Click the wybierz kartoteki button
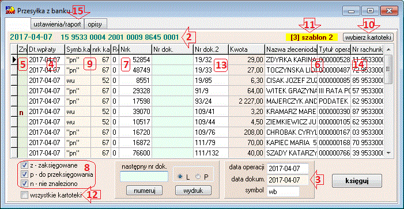The width and height of the screenshot is (404, 209). coord(368,37)
